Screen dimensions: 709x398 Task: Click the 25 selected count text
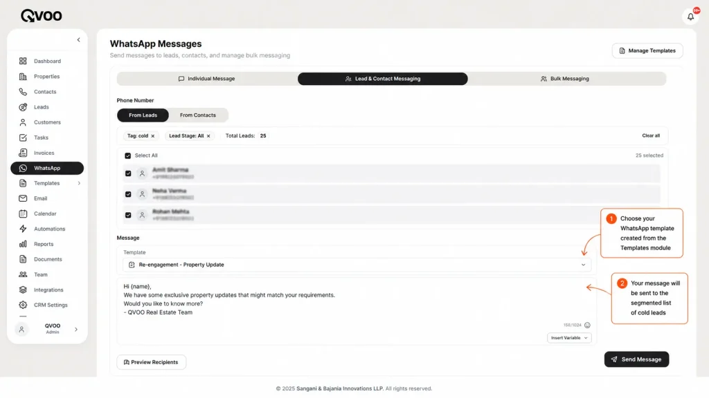[649, 155]
